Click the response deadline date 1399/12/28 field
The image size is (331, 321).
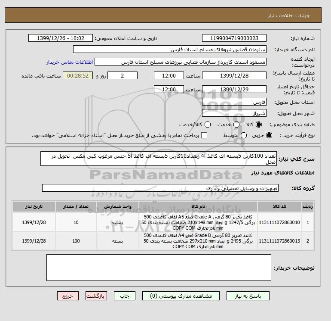[x=234, y=75]
